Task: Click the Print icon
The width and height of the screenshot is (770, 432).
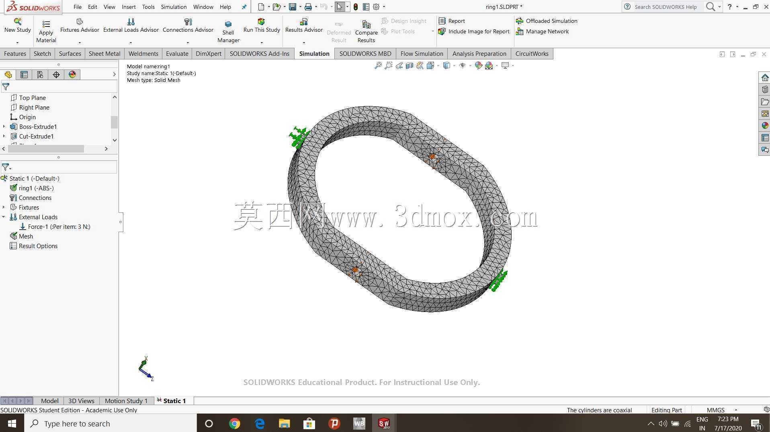Action: point(308,7)
